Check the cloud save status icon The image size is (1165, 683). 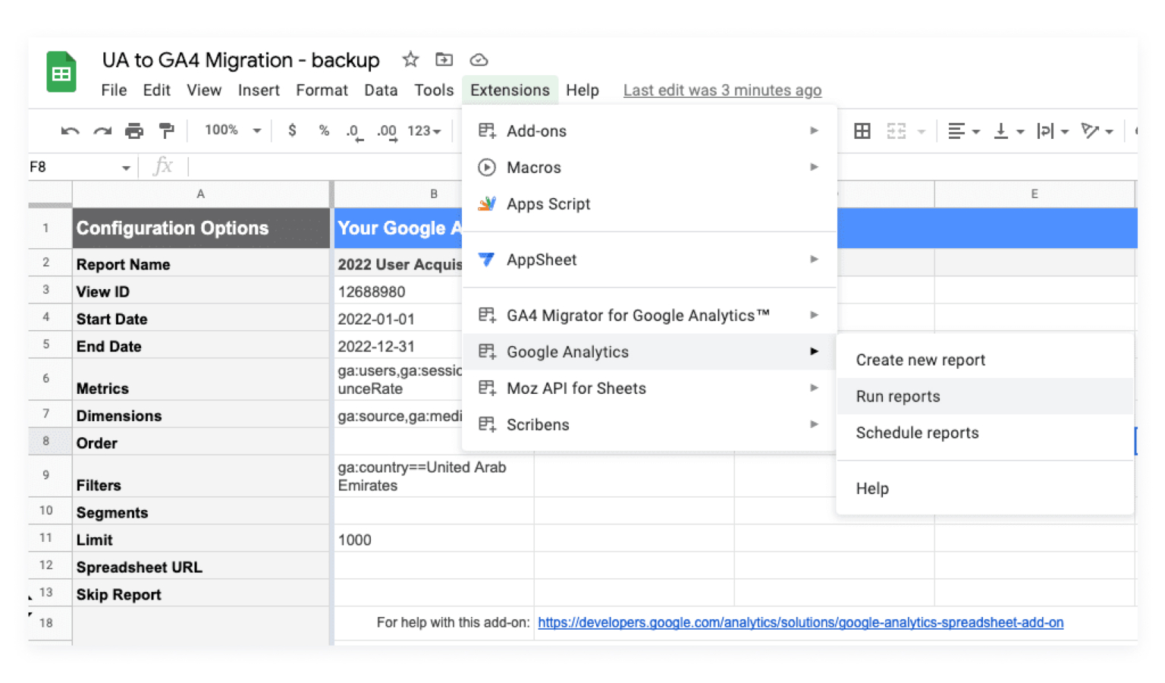point(479,59)
